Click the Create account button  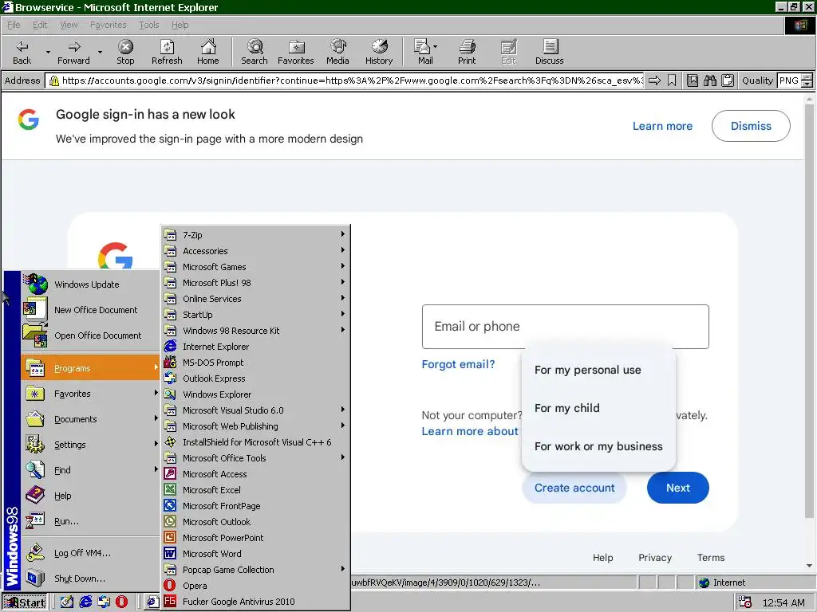(574, 488)
